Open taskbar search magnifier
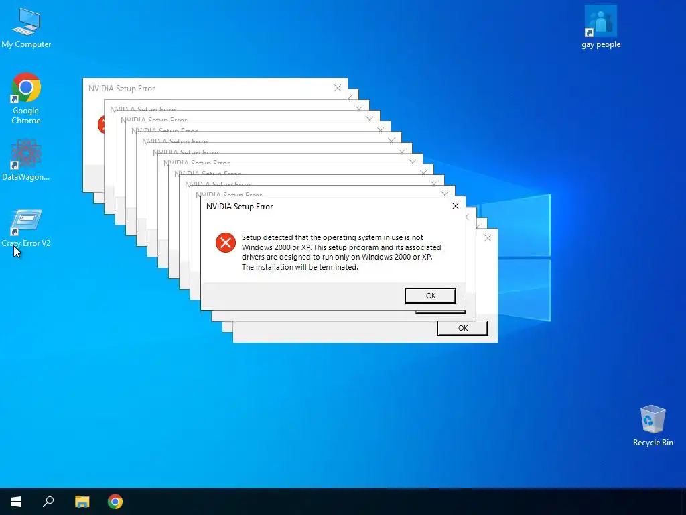The height and width of the screenshot is (515, 686). (x=48, y=502)
